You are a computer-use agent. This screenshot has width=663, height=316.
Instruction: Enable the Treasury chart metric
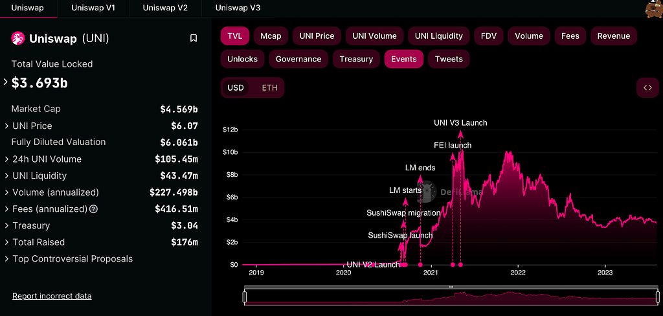coord(357,59)
